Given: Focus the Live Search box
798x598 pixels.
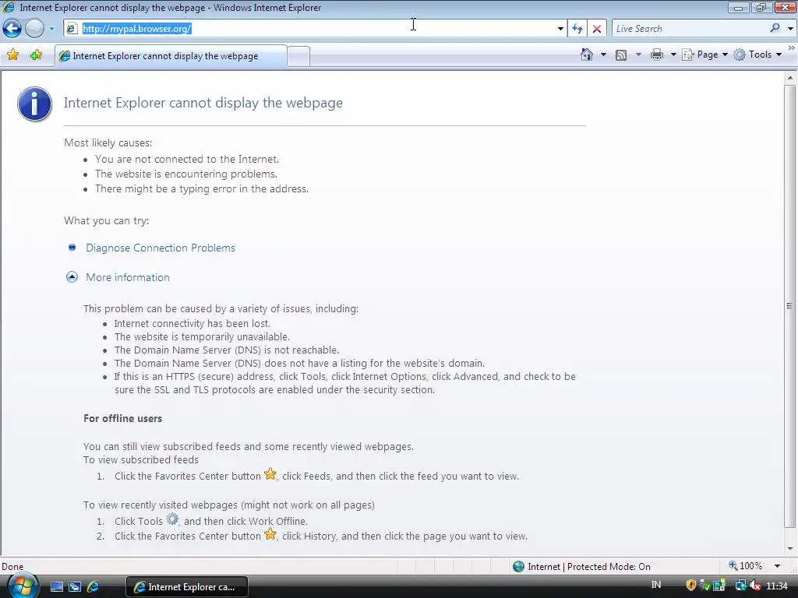Looking at the screenshot, I should point(690,29).
